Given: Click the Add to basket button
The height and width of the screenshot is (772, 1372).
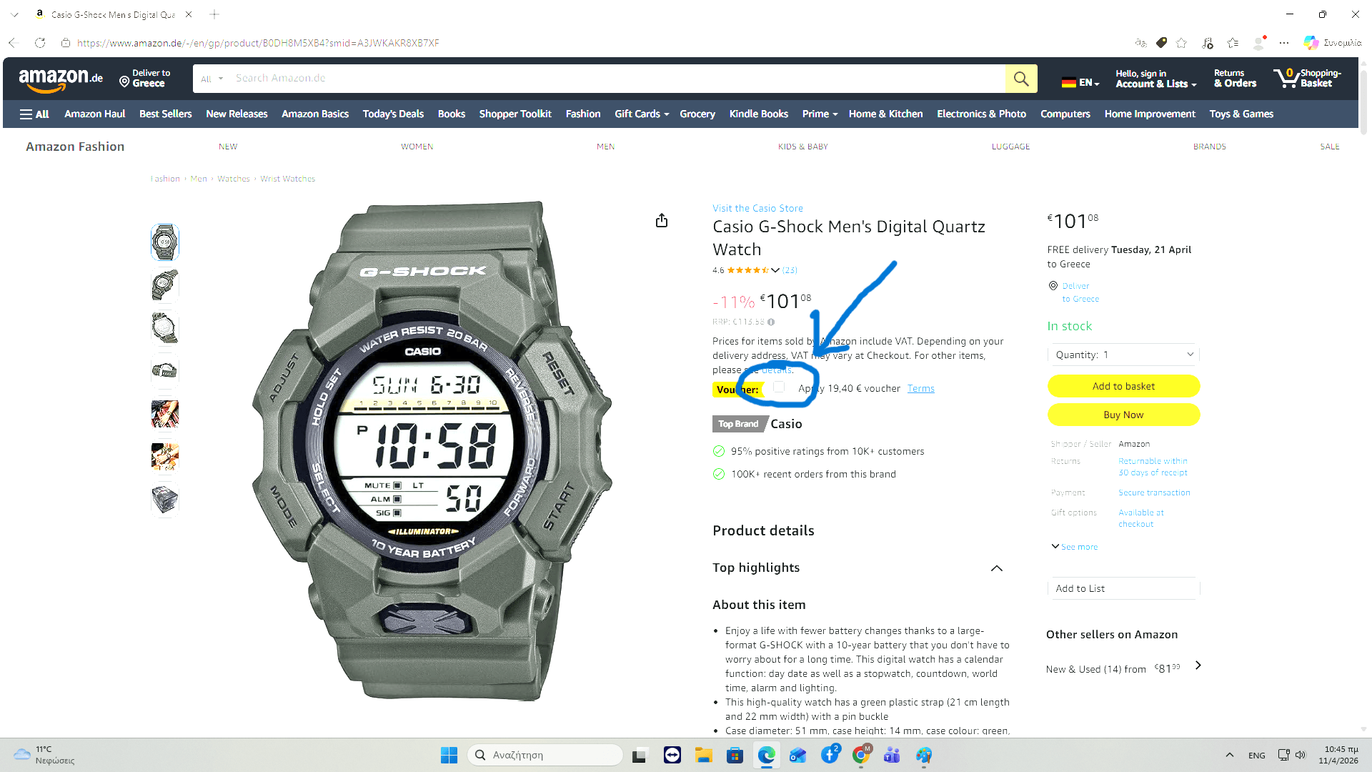Looking at the screenshot, I should tap(1123, 386).
